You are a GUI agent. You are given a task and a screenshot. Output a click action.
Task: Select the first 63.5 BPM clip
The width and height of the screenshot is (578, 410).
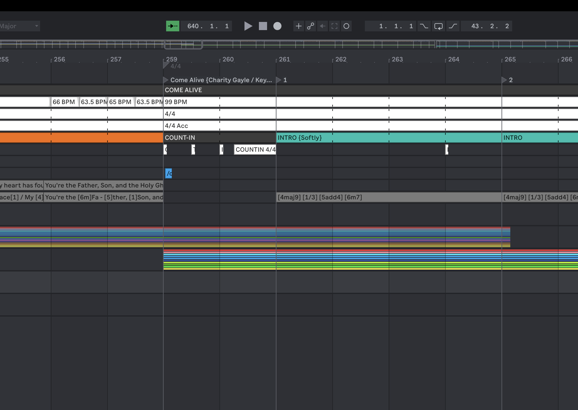coord(93,102)
